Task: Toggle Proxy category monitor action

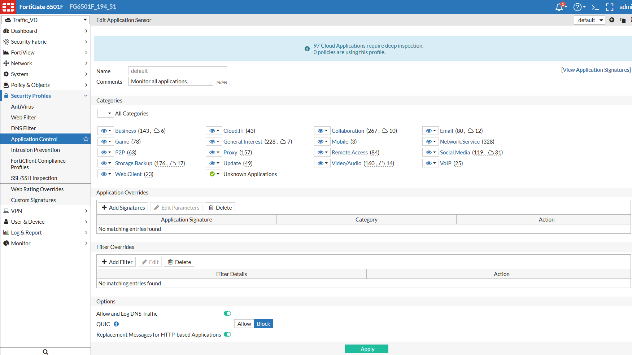Action: 214,152
